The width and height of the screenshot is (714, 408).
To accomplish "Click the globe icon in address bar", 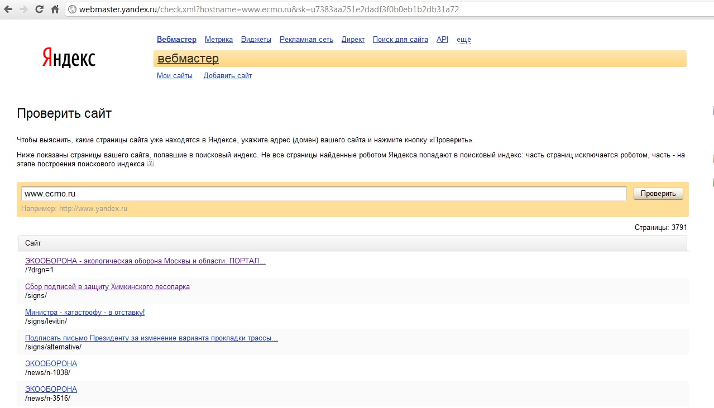I will 72,9.
